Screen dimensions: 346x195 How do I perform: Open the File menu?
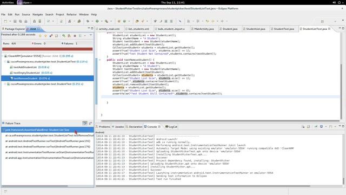pos(3,15)
